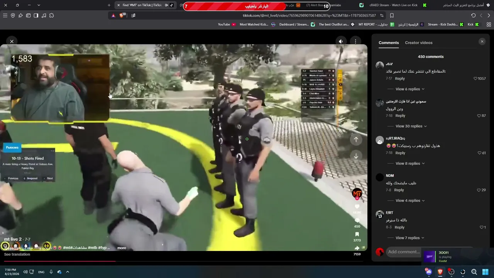Open the taskbar volume control

coord(25,272)
